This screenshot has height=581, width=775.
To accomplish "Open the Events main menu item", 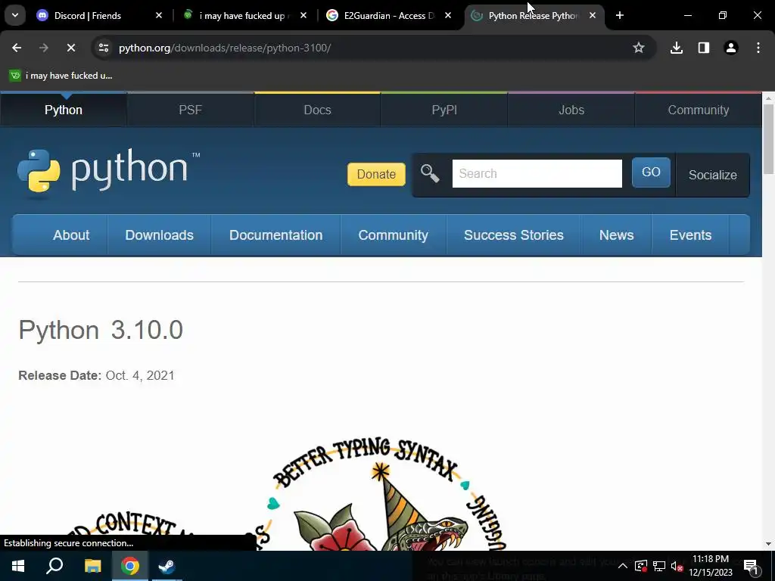I will click(x=690, y=235).
